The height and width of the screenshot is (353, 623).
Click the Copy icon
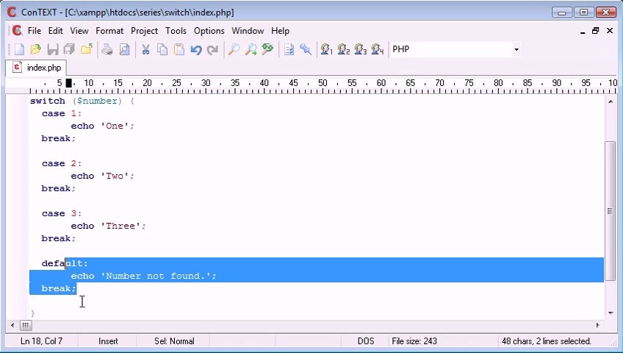pos(162,50)
